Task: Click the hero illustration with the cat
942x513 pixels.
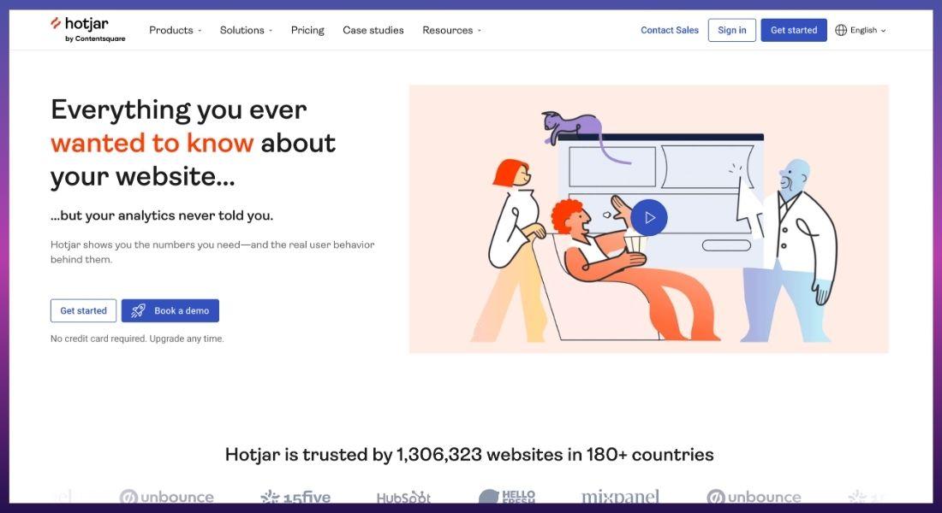Action: pos(649,218)
